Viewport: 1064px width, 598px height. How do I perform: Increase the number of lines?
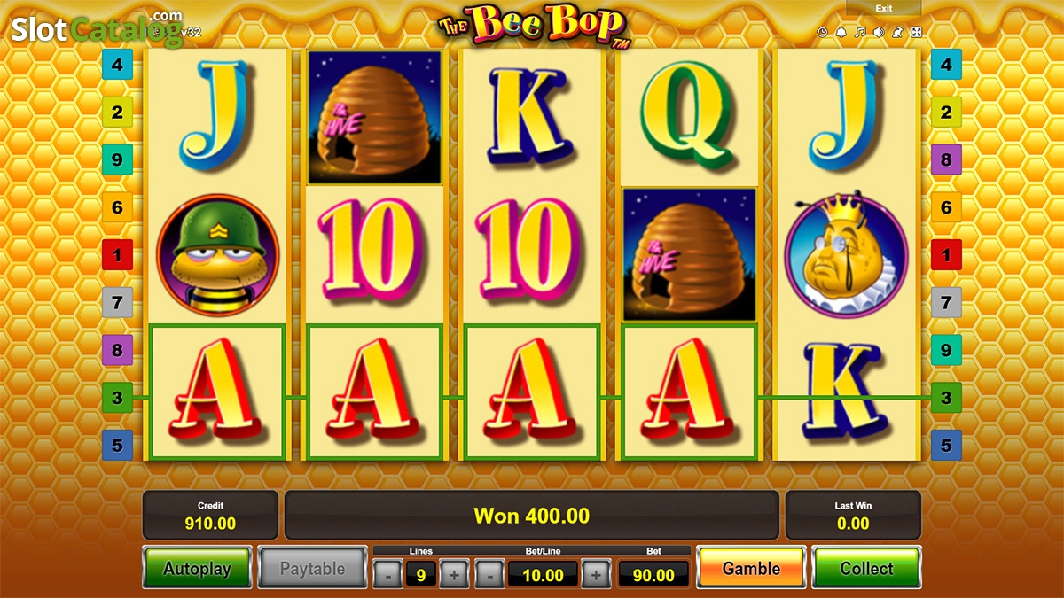pos(454,575)
